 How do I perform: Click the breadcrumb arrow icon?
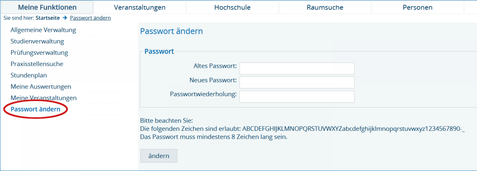coord(65,18)
